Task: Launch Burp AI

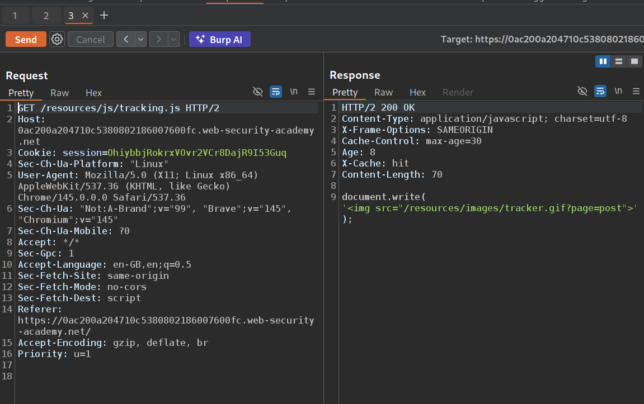Action: pyautogui.click(x=219, y=39)
